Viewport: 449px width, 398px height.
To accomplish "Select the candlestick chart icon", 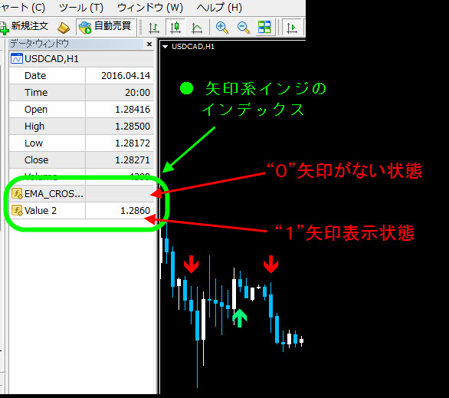I will (x=175, y=27).
